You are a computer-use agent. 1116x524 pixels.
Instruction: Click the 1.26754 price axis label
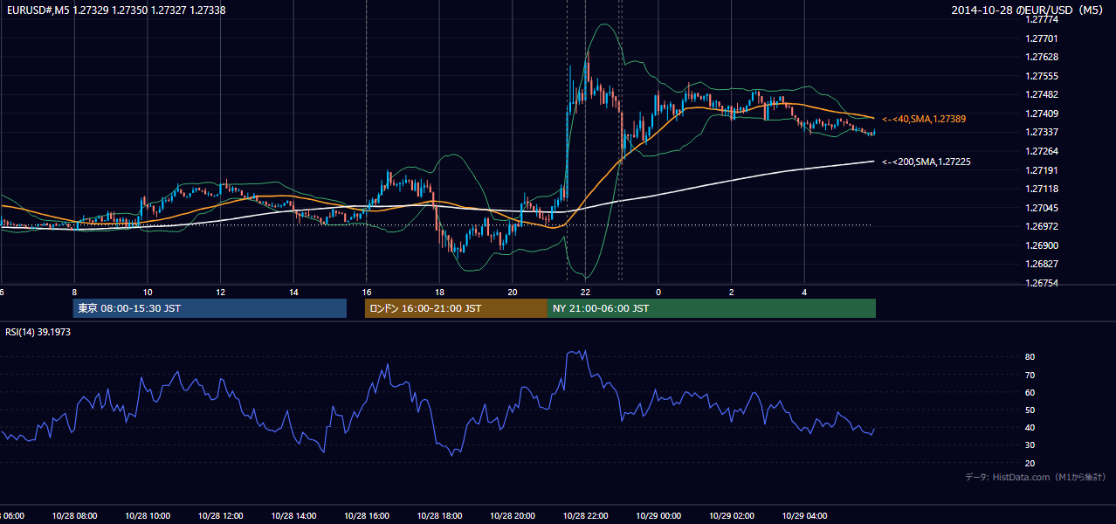tap(1041, 283)
